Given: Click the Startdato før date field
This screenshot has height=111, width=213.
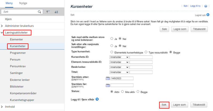Looking at the screenshot, I should click(122, 85).
